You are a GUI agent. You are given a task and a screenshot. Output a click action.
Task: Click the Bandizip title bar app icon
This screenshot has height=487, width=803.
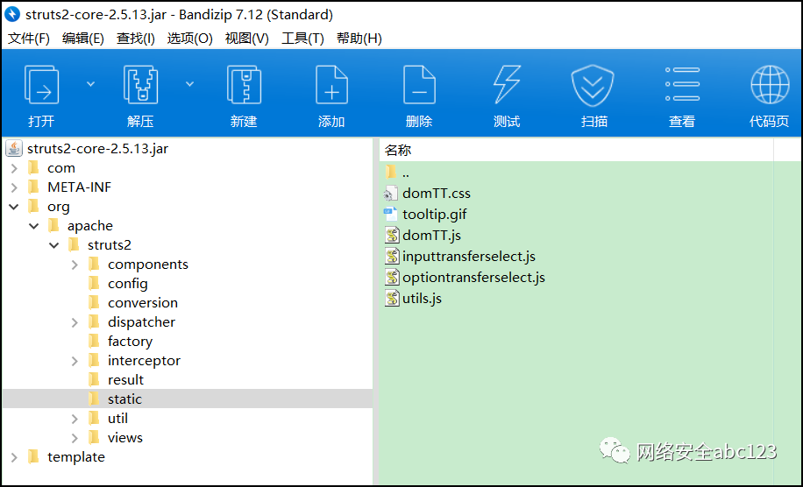(x=12, y=14)
